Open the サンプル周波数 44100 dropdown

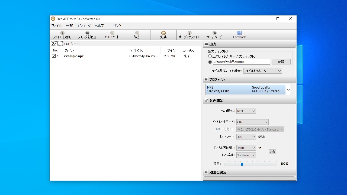tap(246, 148)
